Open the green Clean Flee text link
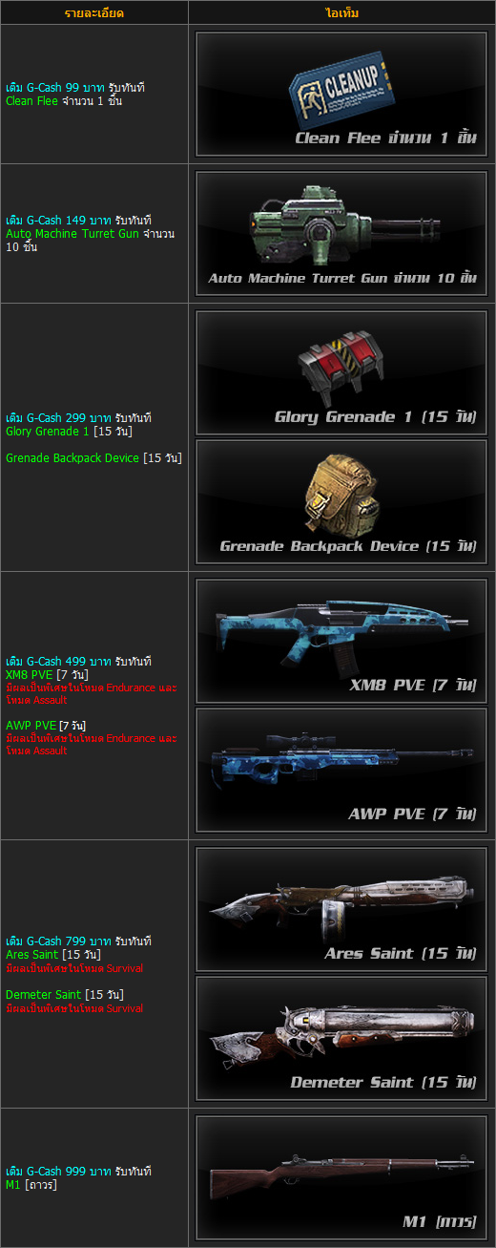 point(31,100)
